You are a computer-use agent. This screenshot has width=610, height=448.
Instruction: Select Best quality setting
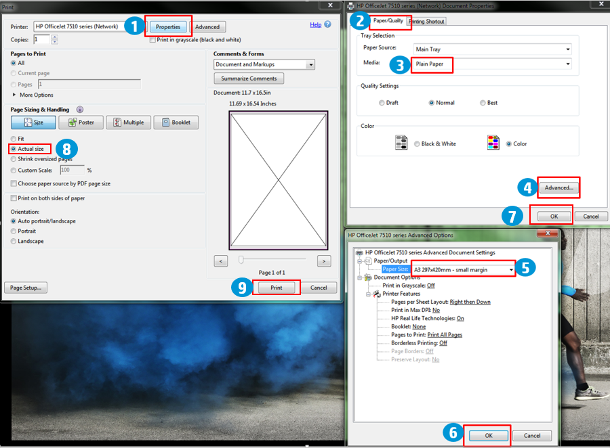[483, 103]
